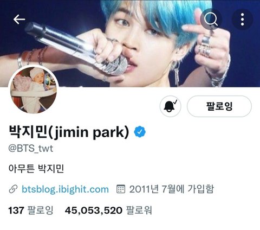
Task: Open the baby photo profile picture
Action: (x=34, y=90)
